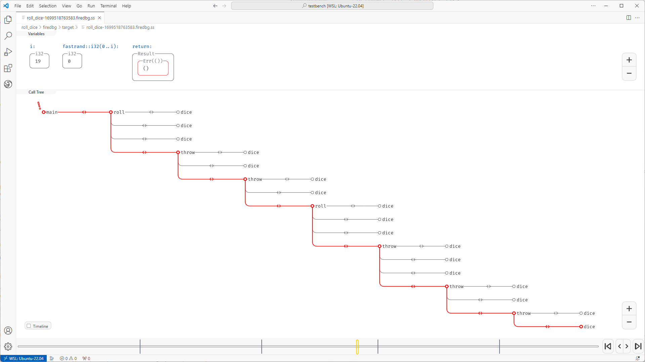Image resolution: width=645 pixels, height=362 pixels.
Task: Open the Selection menu
Action: pyautogui.click(x=47, y=6)
